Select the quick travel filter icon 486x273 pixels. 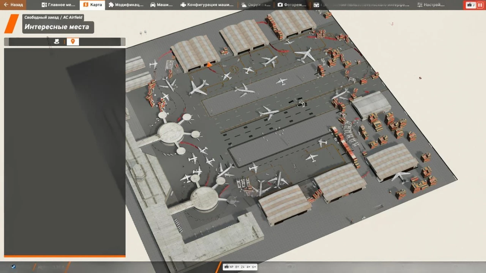pos(57,42)
